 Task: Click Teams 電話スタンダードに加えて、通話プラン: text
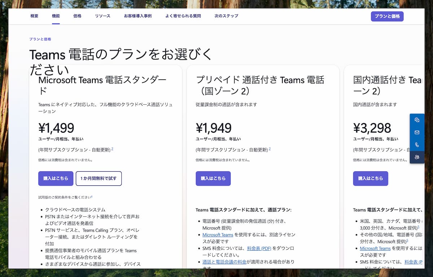[x=244, y=210]
